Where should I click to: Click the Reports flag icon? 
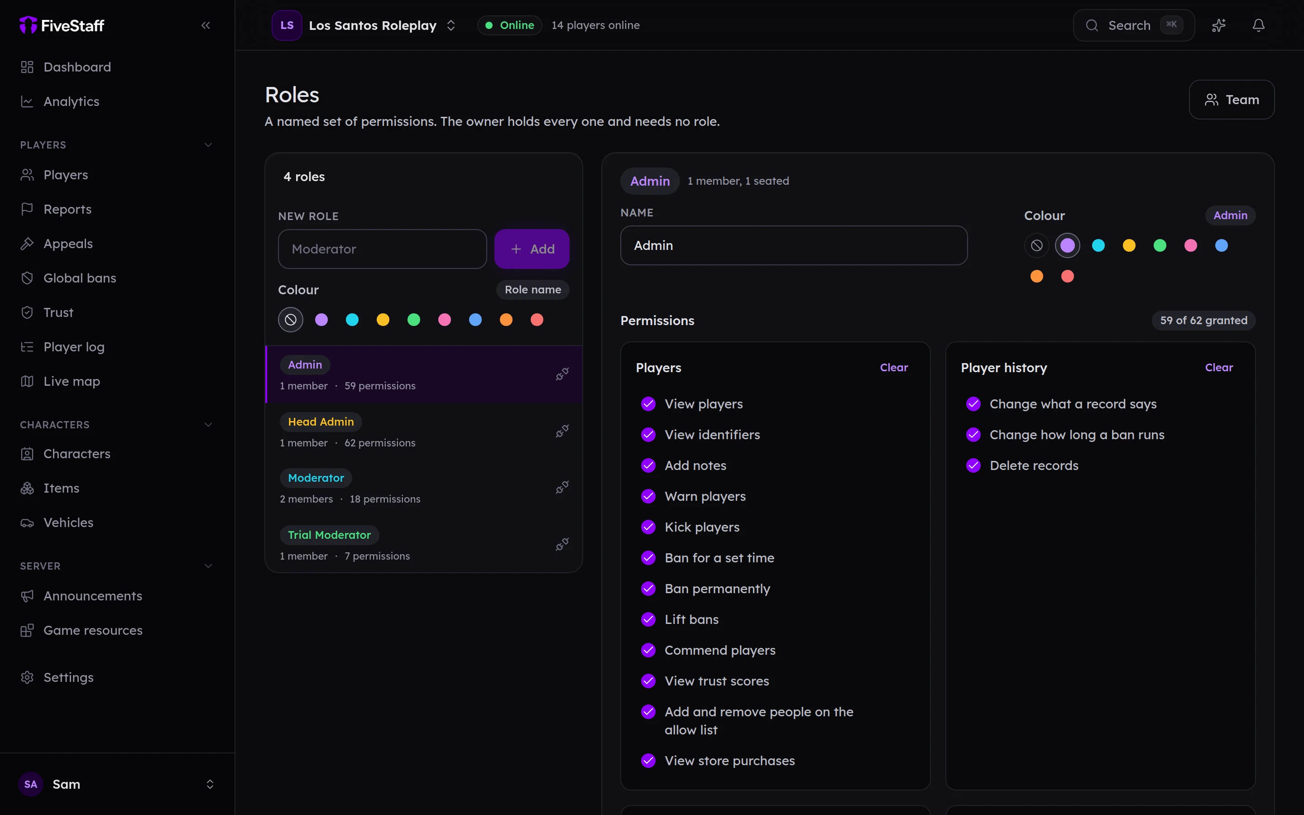pyautogui.click(x=27, y=209)
